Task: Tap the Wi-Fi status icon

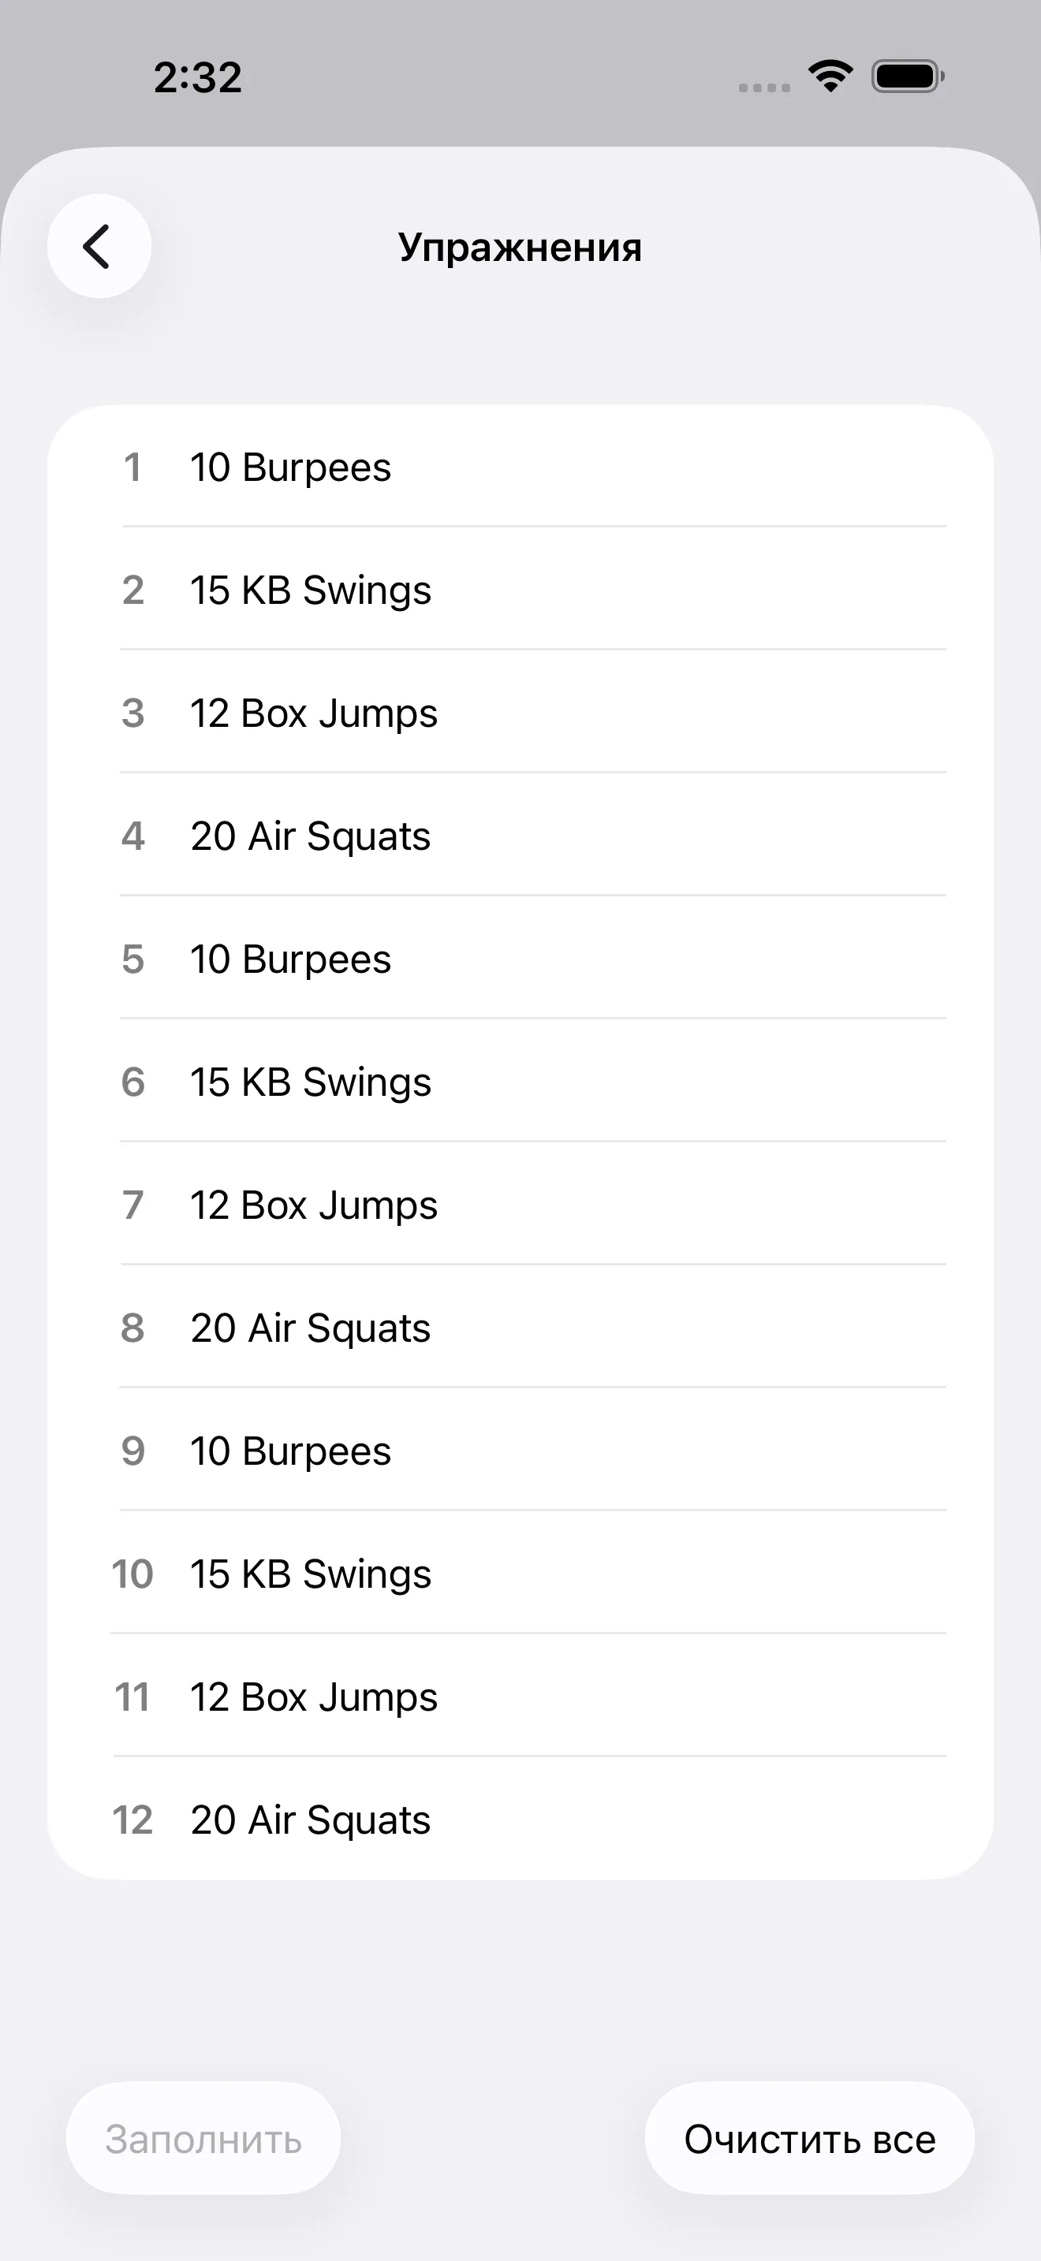Action: tap(830, 76)
